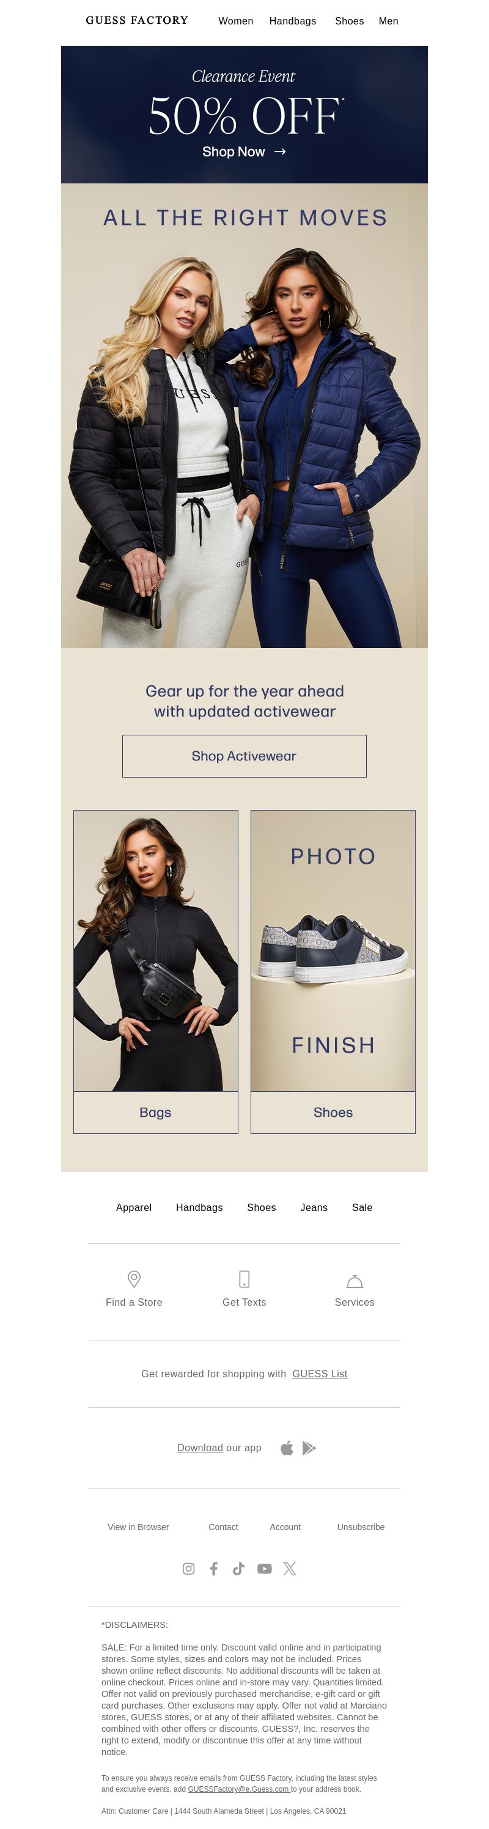Click the Apple App Store icon
This screenshot has height=1829, width=489.
click(287, 1448)
